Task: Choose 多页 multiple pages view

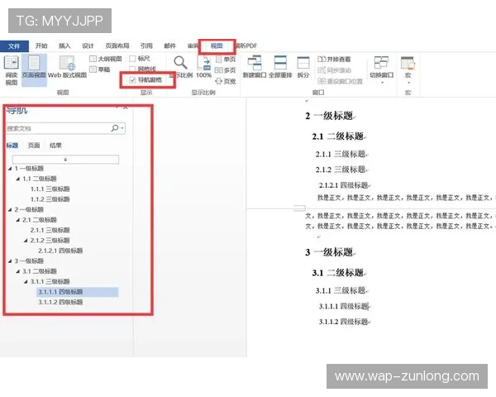Action: point(225,70)
